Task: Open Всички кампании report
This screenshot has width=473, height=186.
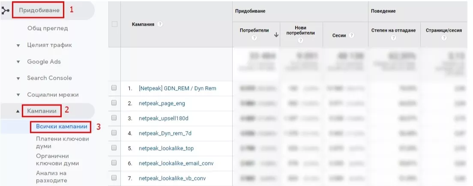Action: click(x=62, y=126)
